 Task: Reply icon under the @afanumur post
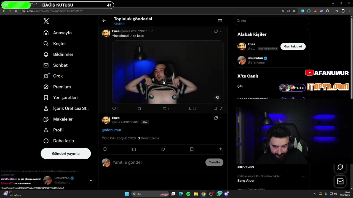point(105,149)
